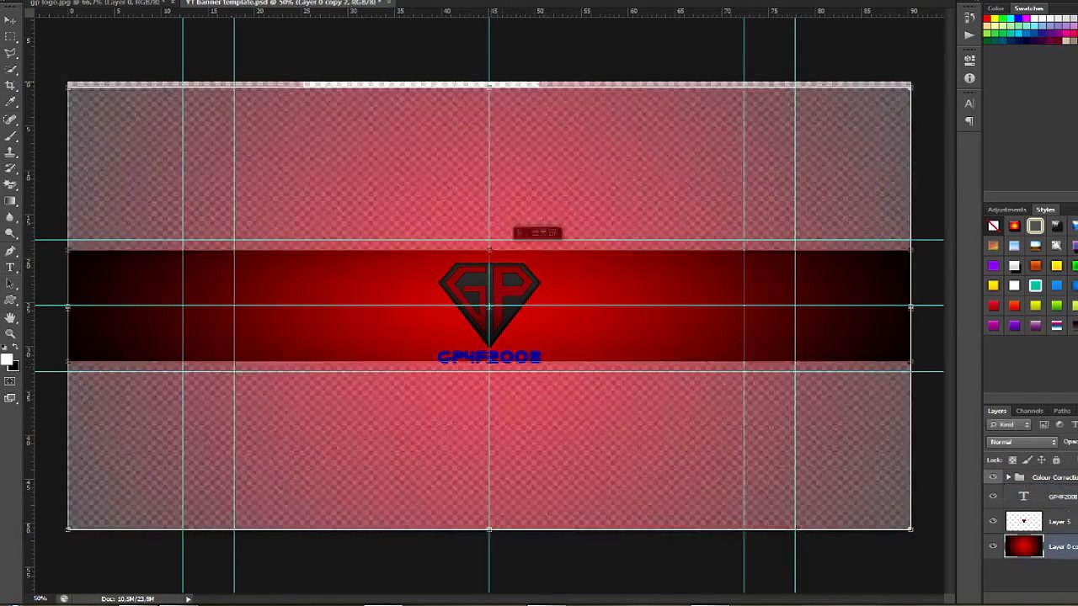Select the Layer 5 thumbnail
This screenshot has width=1078, height=606.
(1024, 522)
